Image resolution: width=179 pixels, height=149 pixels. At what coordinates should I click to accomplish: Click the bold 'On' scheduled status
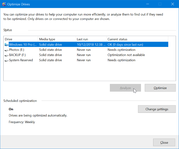point(11,109)
